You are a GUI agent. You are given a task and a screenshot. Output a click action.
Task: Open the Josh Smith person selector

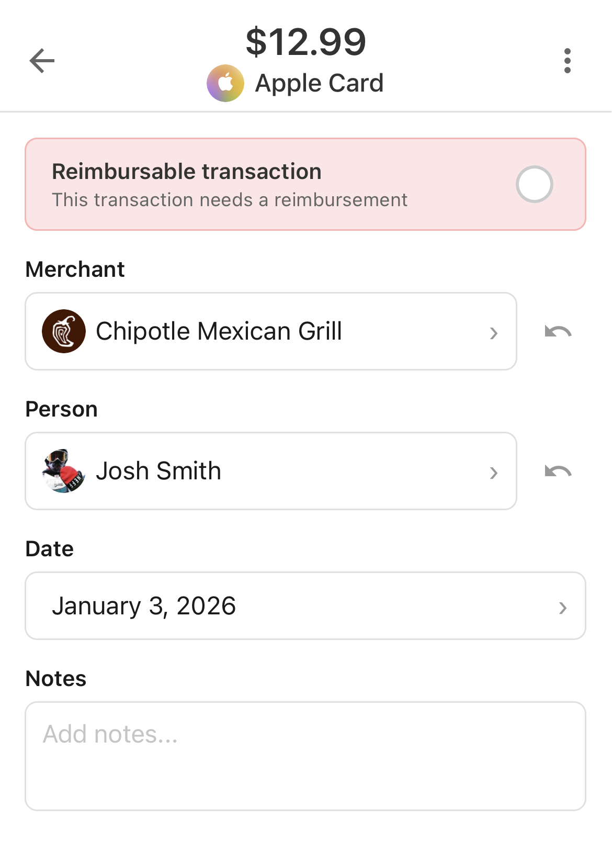pos(262,471)
